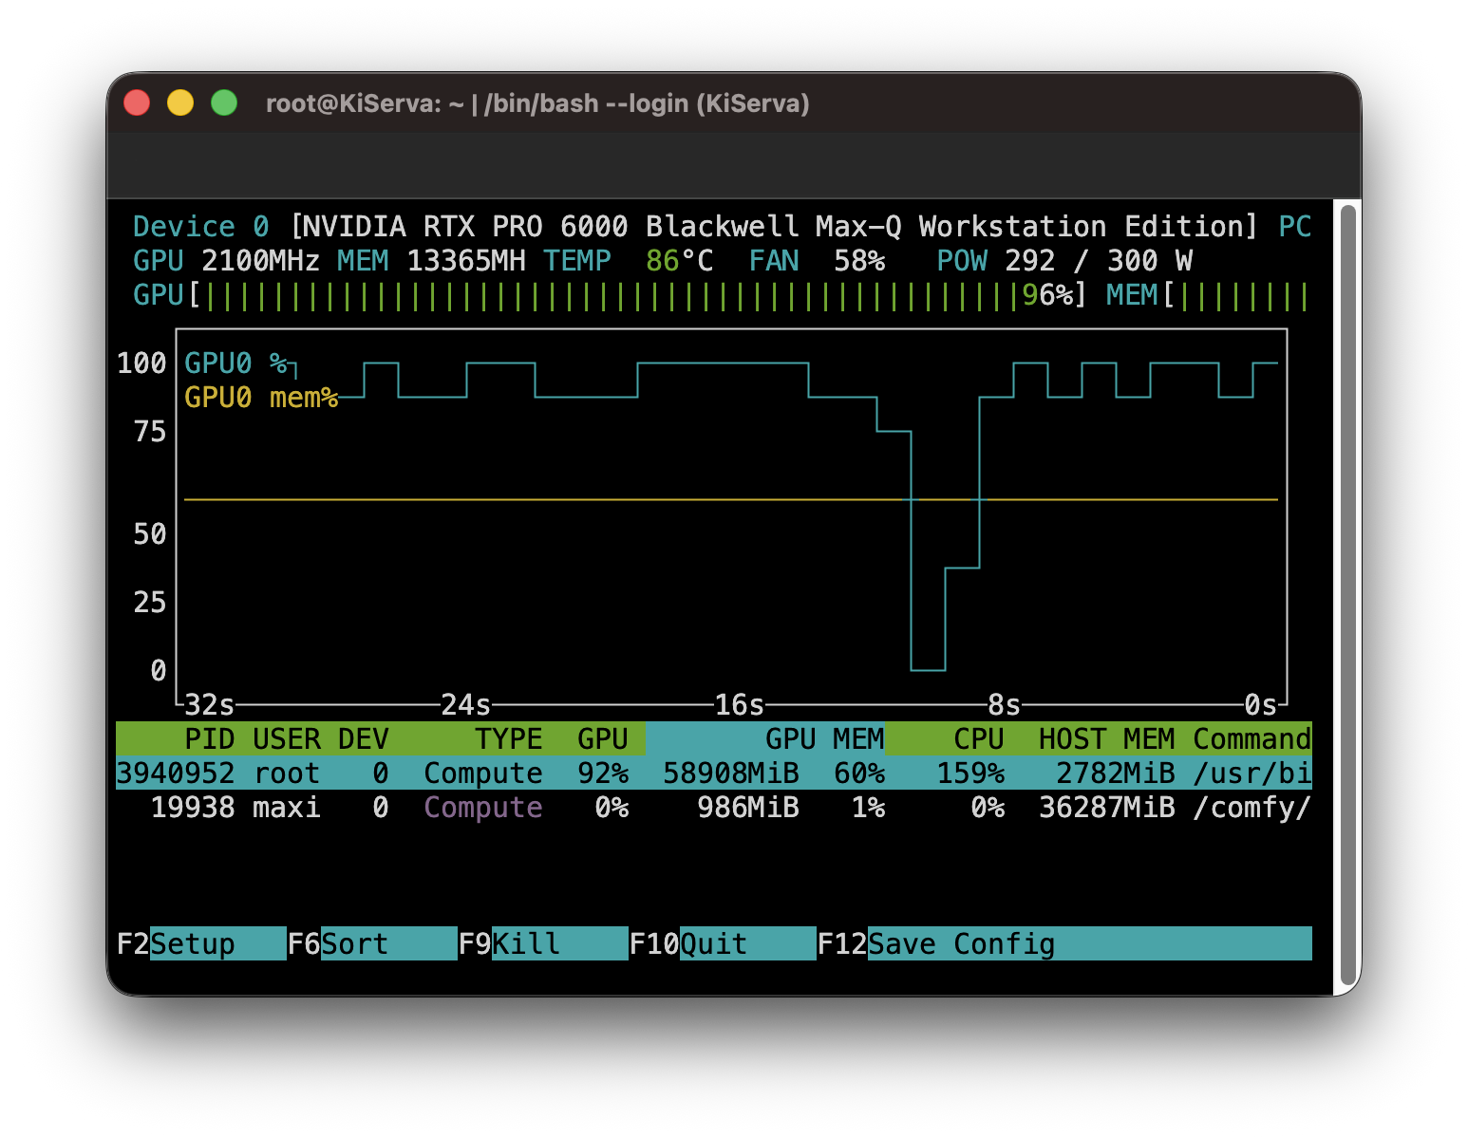
Task: Select Command column header
Action: [1252, 738]
